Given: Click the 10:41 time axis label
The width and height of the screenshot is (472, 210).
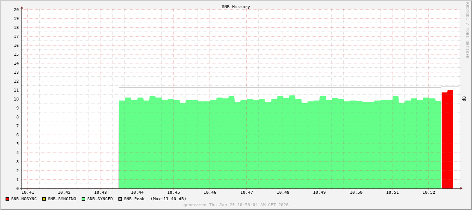Looking at the screenshot, I should point(27,193).
